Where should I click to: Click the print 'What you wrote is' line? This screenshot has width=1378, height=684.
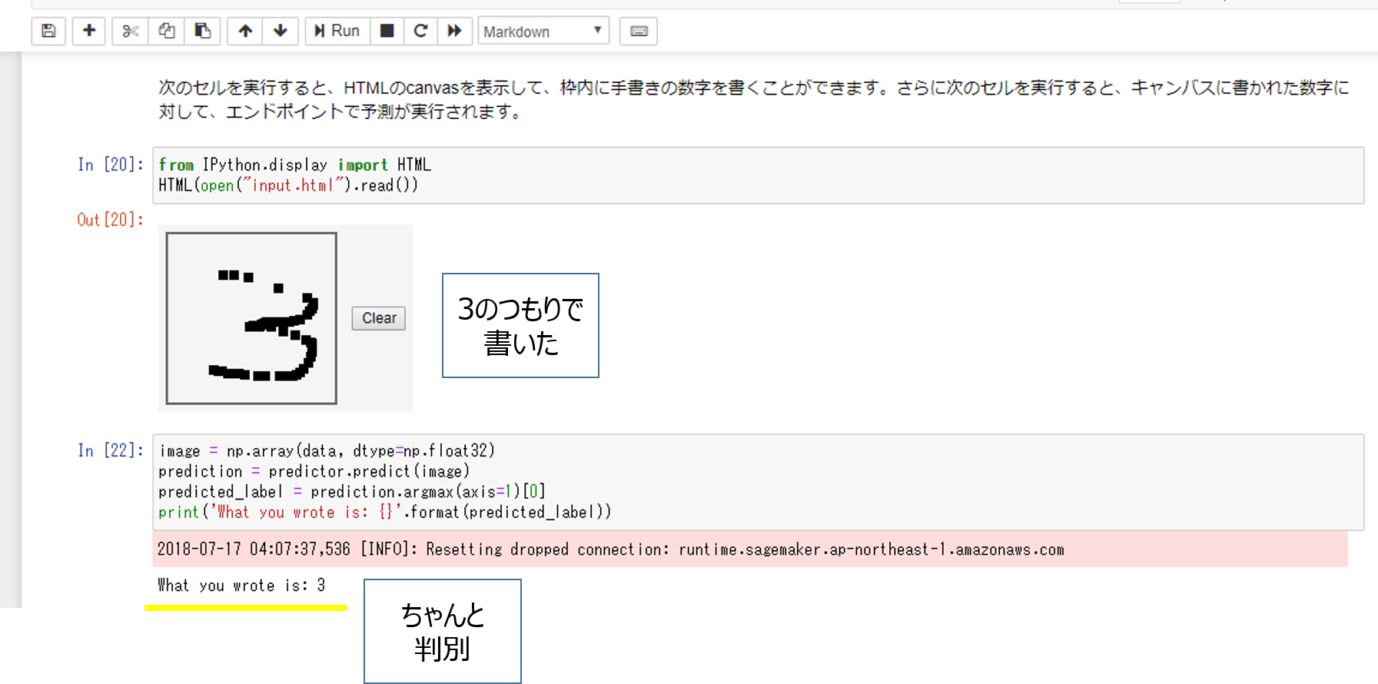(x=385, y=512)
